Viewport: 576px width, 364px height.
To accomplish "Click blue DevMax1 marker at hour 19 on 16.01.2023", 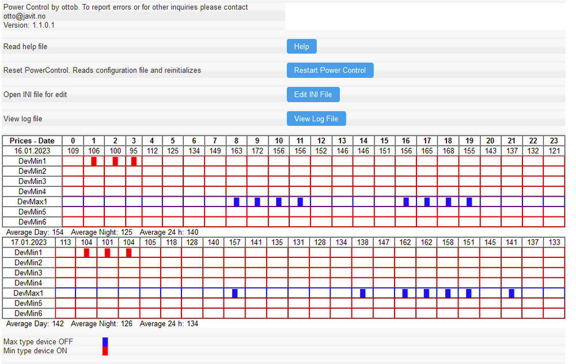I will (x=469, y=202).
